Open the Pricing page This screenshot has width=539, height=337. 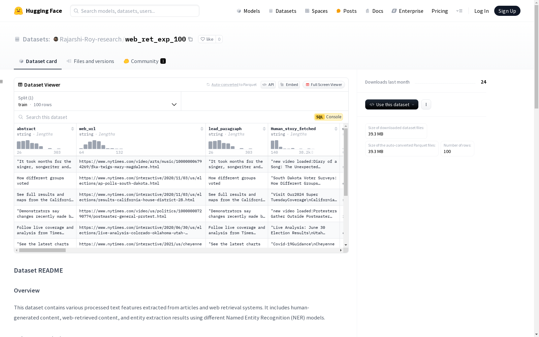pos(440,11)
